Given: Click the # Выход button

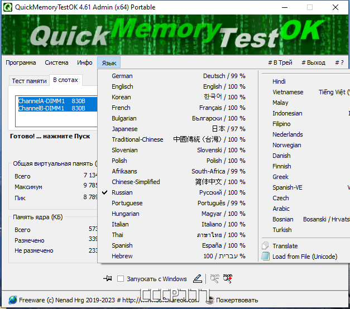Looking at the screenshot, I should coord(313,62).
